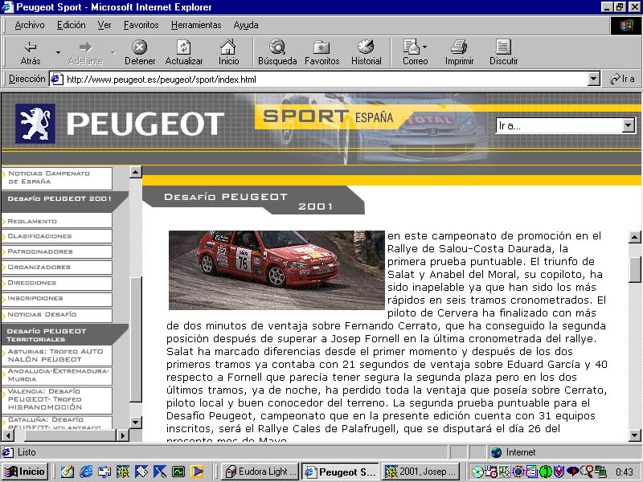The image size is (643, 482).
Task: Click the page icon in the address bar
Action: [x=56, y=79]
